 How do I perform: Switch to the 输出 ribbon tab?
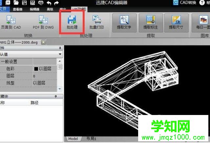coord(63,9)
